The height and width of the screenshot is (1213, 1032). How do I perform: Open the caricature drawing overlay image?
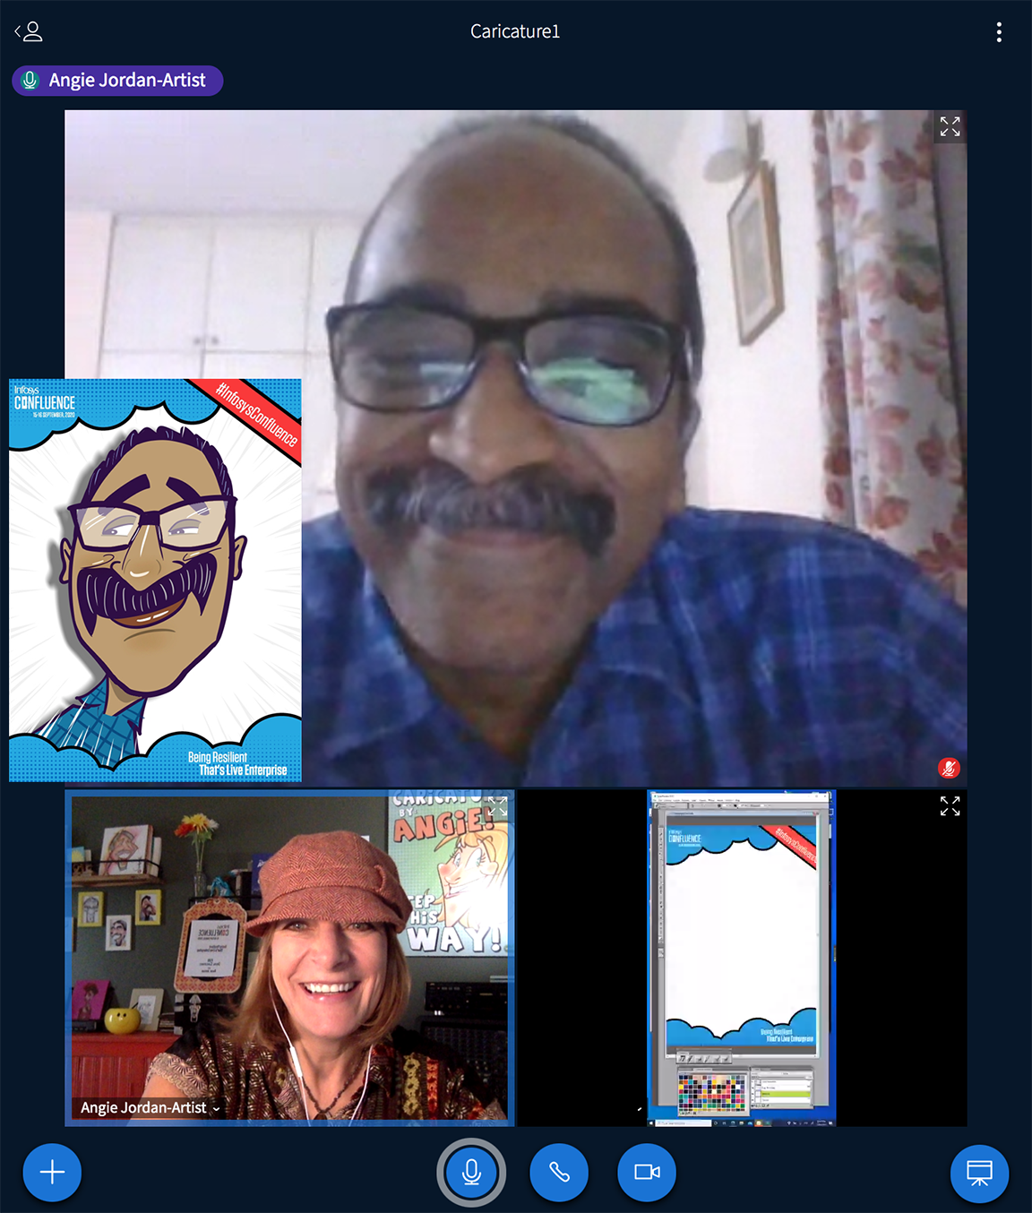coord(155,581)
